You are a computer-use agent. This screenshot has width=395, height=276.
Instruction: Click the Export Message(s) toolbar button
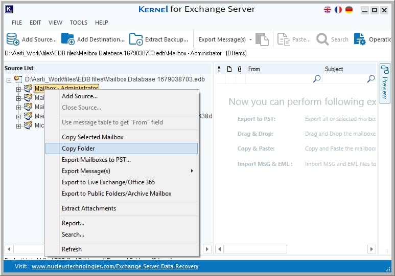coord(222,39)
